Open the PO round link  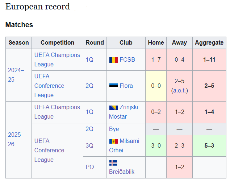coord(89,167)
